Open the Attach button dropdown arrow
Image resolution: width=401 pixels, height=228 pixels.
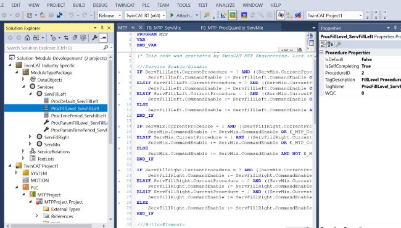pos(197,15)
